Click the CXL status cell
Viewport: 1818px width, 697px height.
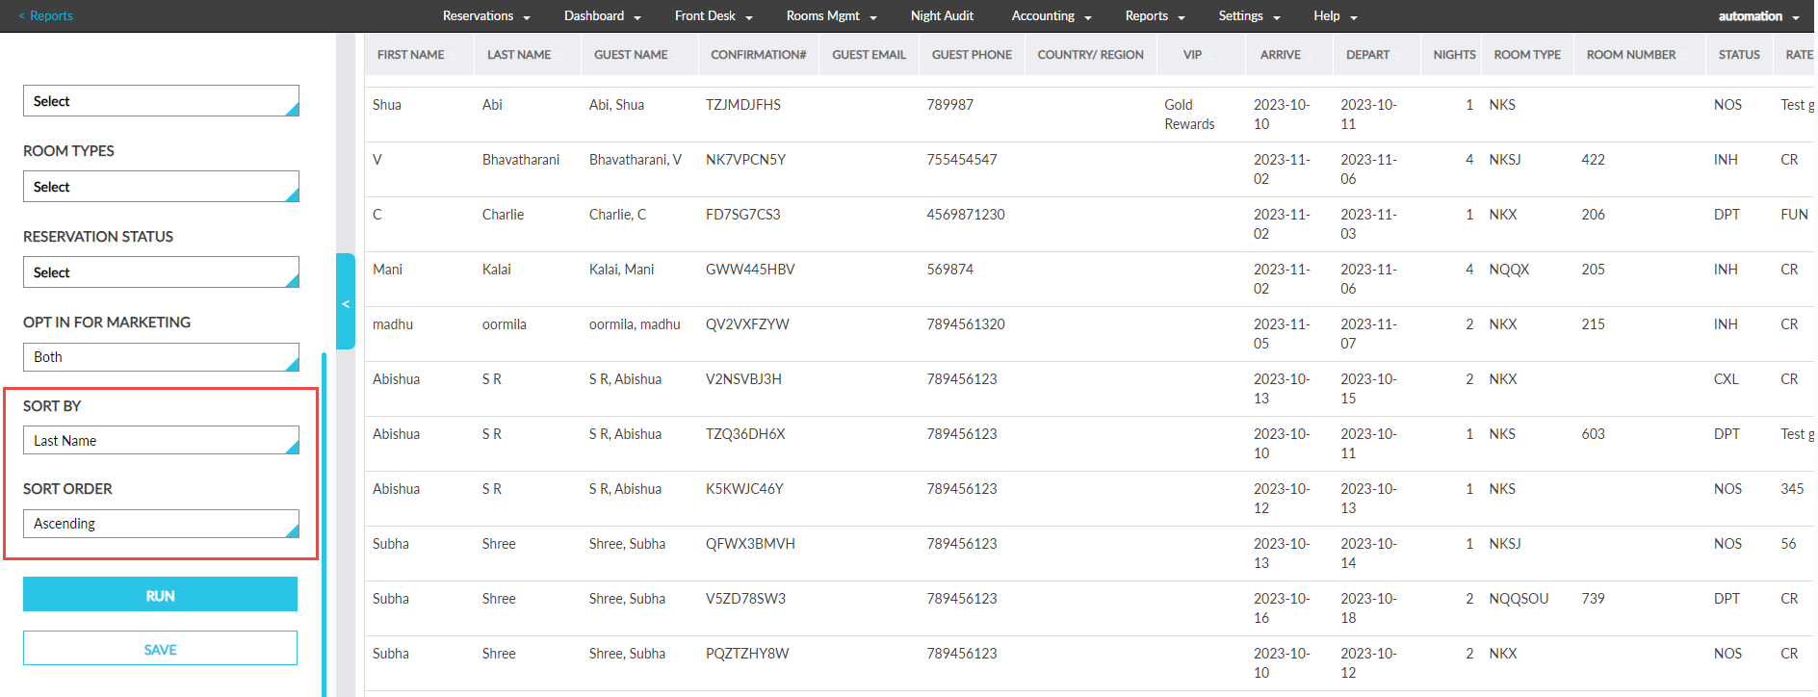1726,379
